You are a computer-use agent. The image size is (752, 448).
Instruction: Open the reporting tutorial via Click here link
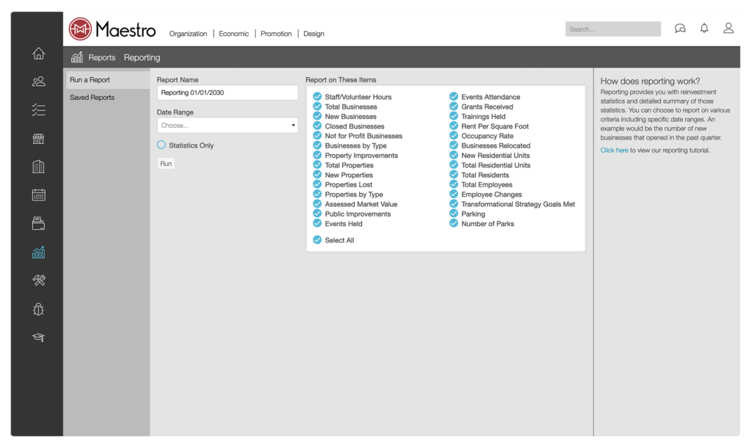pos(614,149)
